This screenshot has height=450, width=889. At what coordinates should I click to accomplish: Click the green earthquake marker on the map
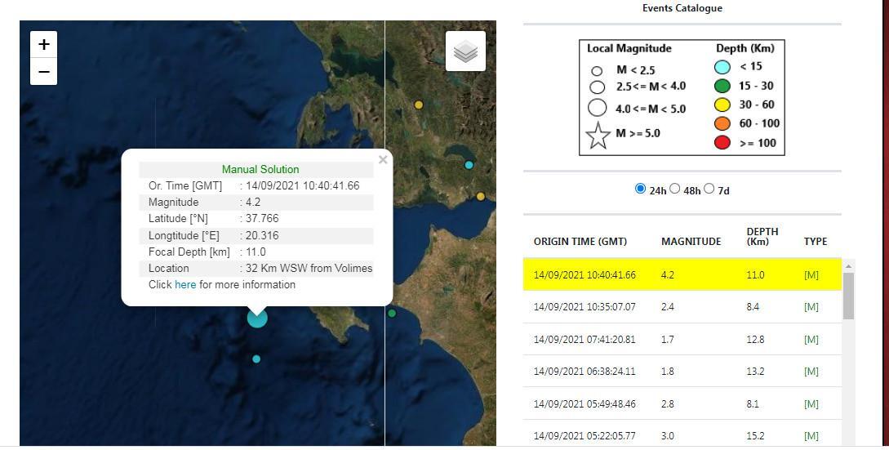[392, 314]
